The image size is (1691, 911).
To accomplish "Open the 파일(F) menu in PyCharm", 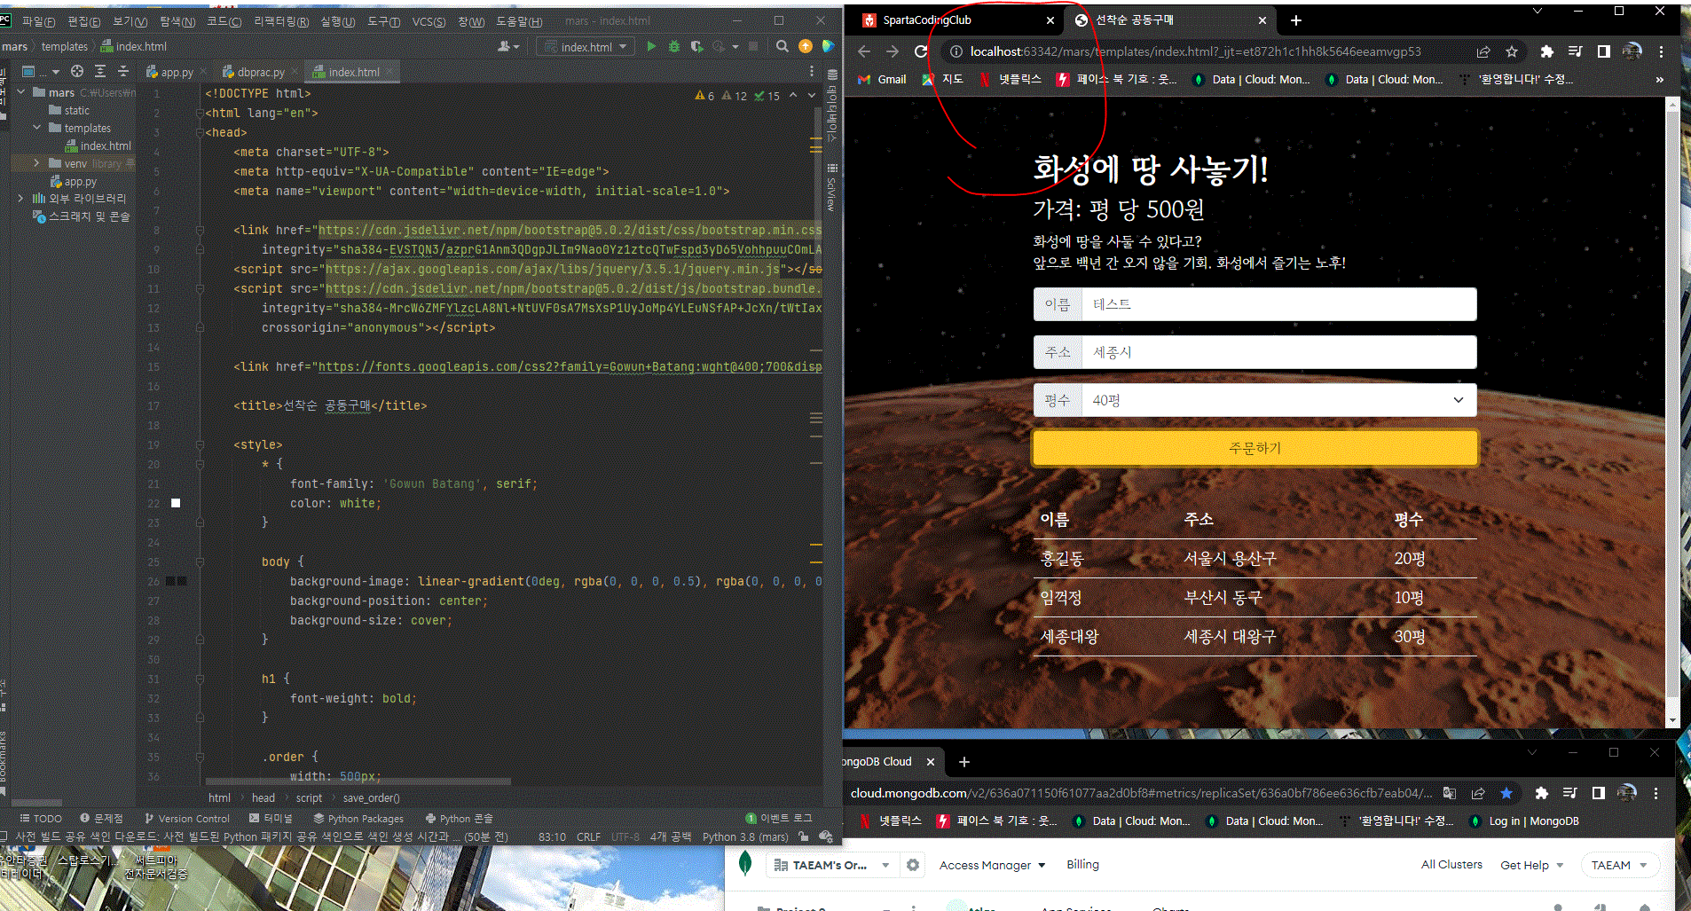I will [x=39, y=21].
